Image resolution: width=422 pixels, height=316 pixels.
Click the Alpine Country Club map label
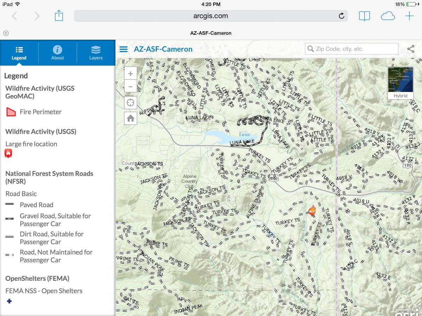click(x=190, y=181)
